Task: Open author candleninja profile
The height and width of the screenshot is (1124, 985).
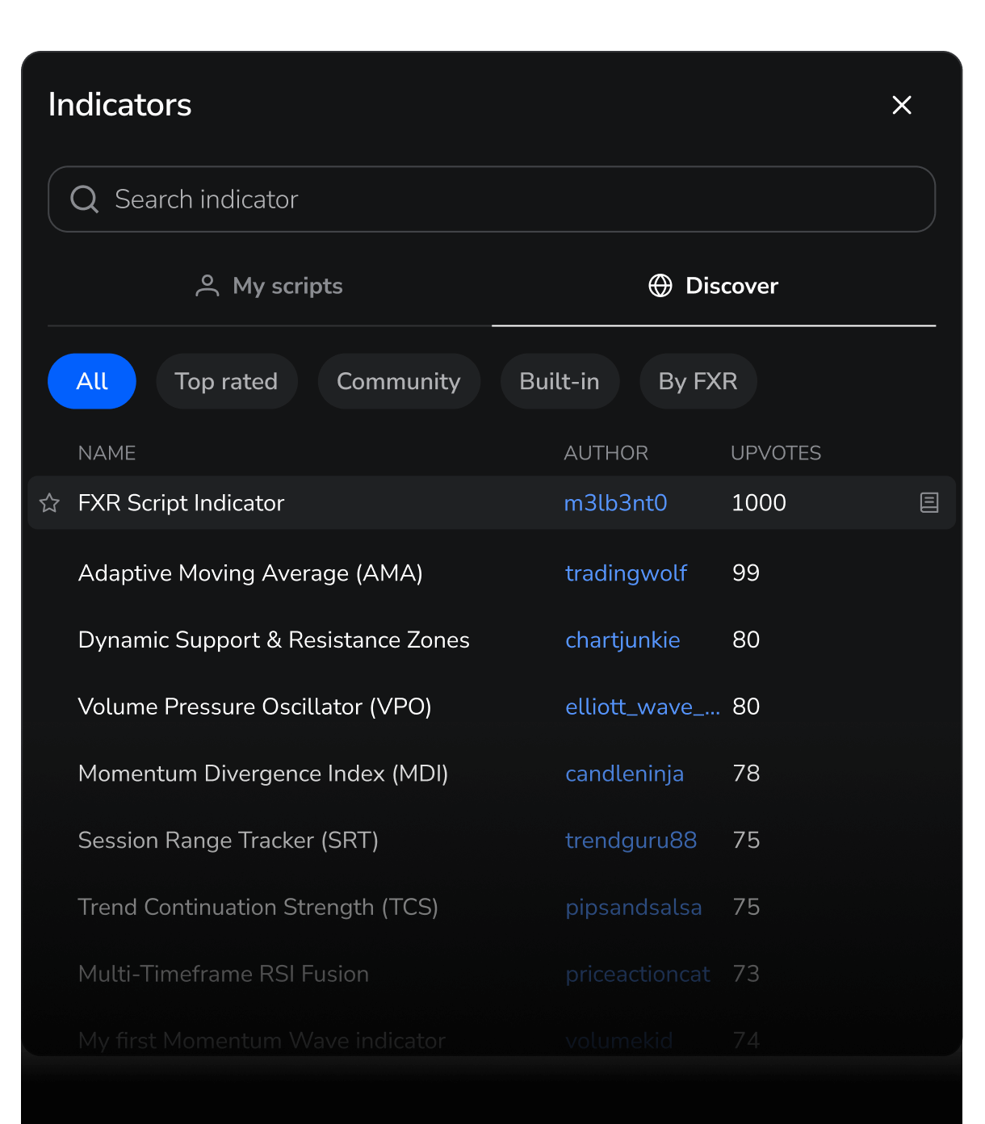Action: point(624,774)
